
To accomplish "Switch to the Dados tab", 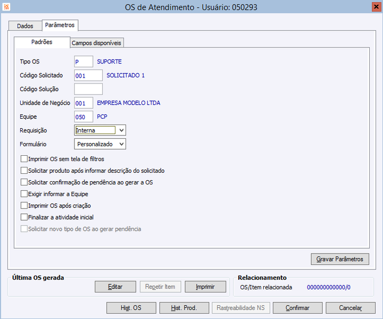I will [x=25, y=26].
